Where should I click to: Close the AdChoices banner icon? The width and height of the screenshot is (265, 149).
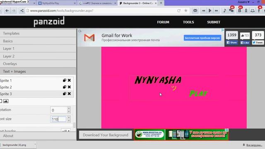pyautogui.click(x=223, y=30)
